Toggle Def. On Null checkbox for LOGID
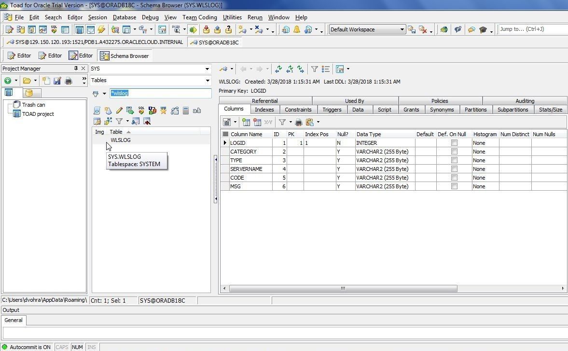This screenshot has height=351, width=568. [454, 143]
